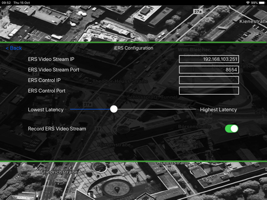Focus the empty ERS Control Port field

tap(209, 91)
